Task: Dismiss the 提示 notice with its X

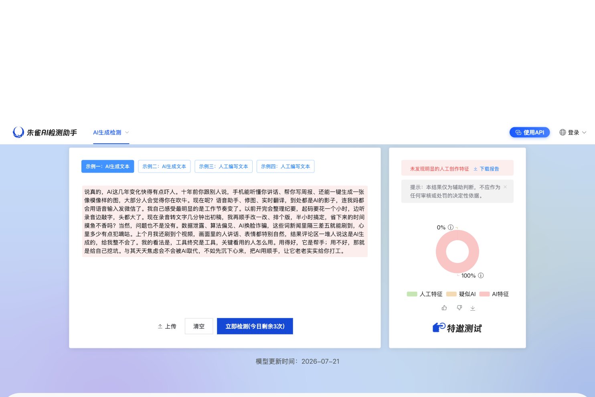Action: (x=505, y=187)
